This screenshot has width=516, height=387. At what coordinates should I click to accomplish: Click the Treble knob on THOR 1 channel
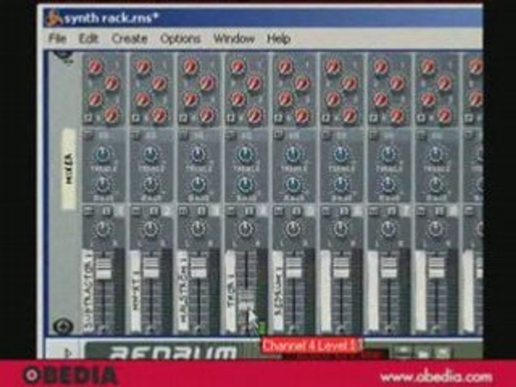click(x=246, y=155)
